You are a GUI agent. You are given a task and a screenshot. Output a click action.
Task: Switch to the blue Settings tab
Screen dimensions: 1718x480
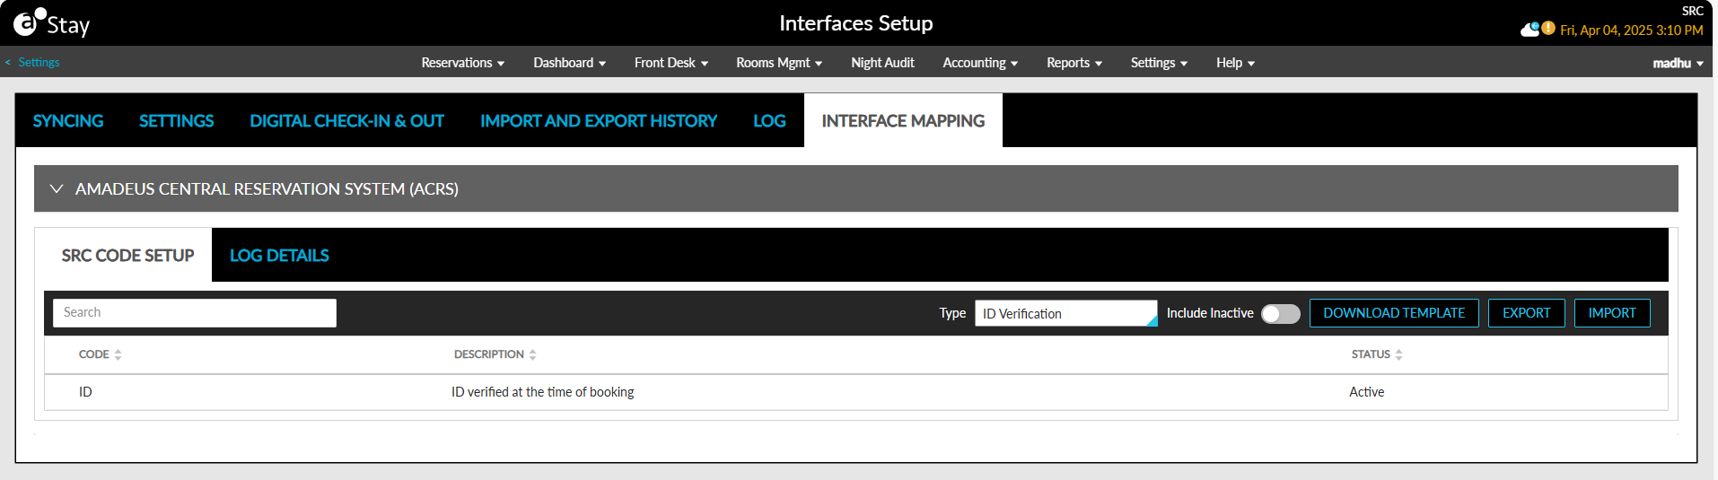click(176, 121)
